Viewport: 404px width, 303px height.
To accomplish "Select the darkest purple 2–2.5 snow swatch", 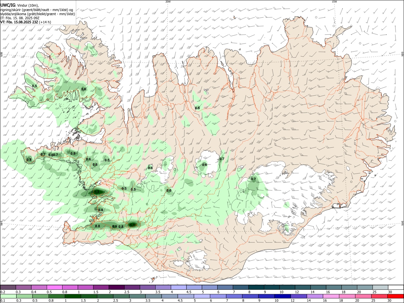I will 116,287.
